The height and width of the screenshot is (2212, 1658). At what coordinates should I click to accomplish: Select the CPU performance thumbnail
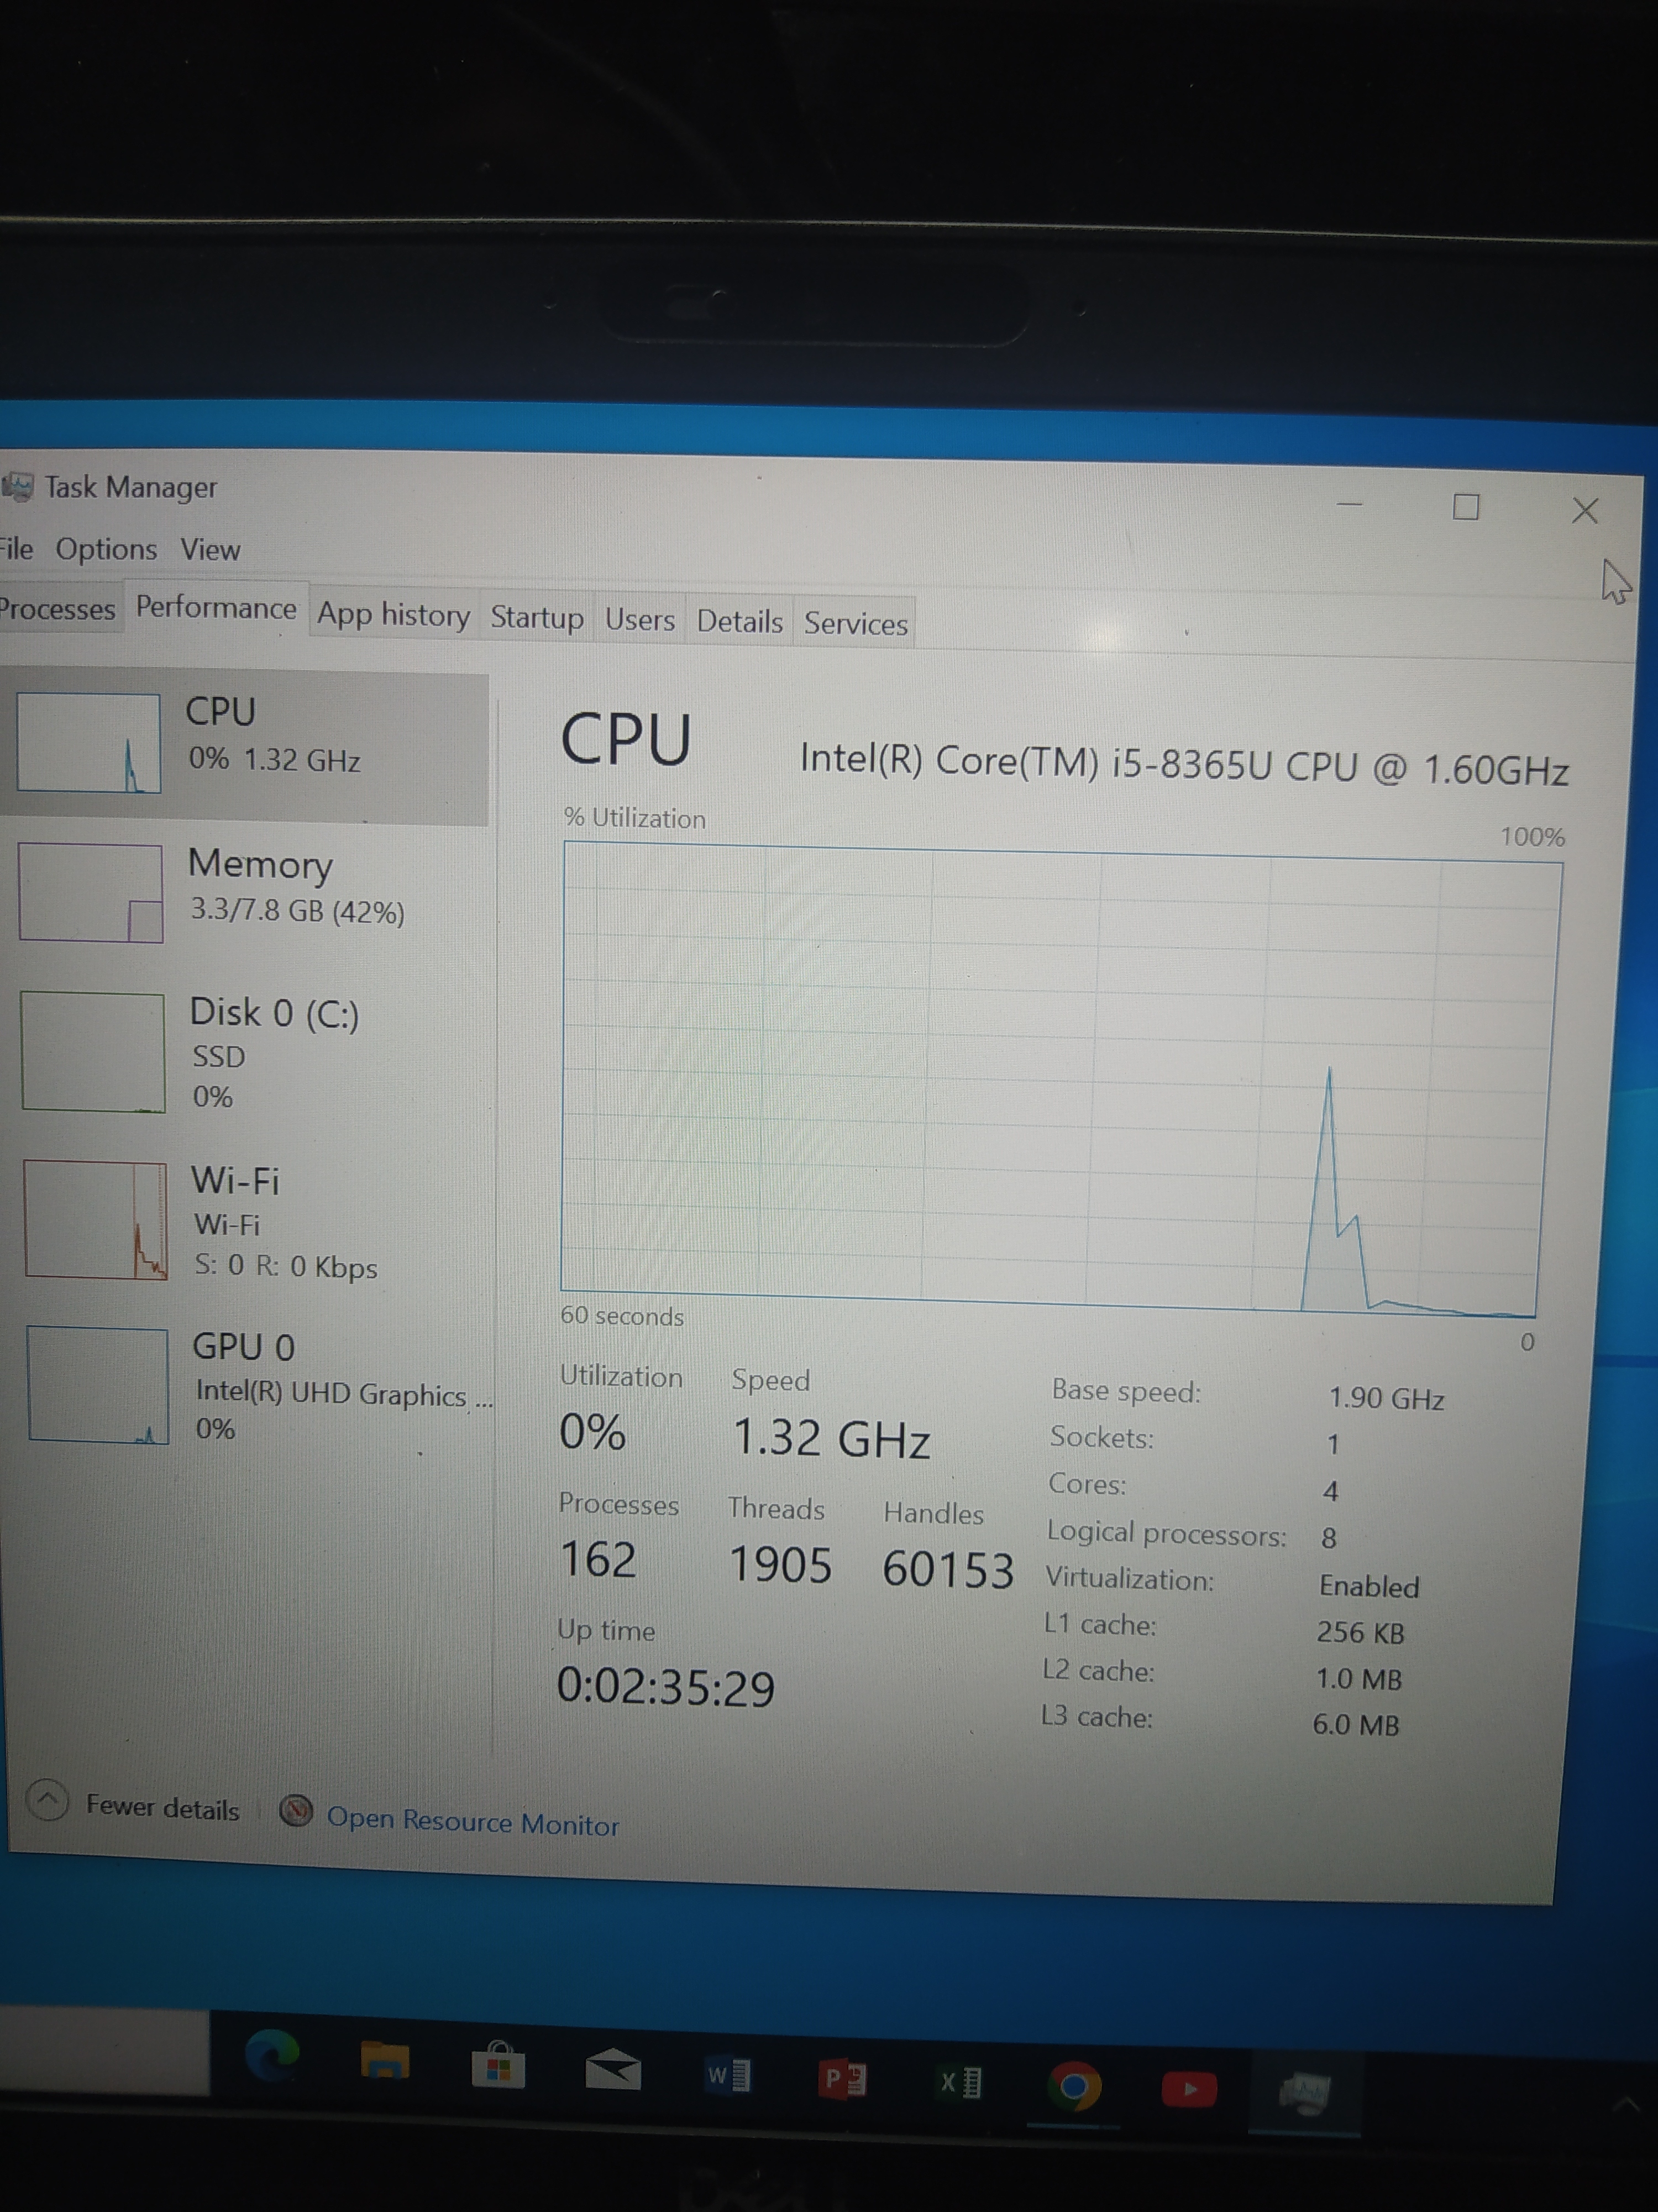click(88, 742)
